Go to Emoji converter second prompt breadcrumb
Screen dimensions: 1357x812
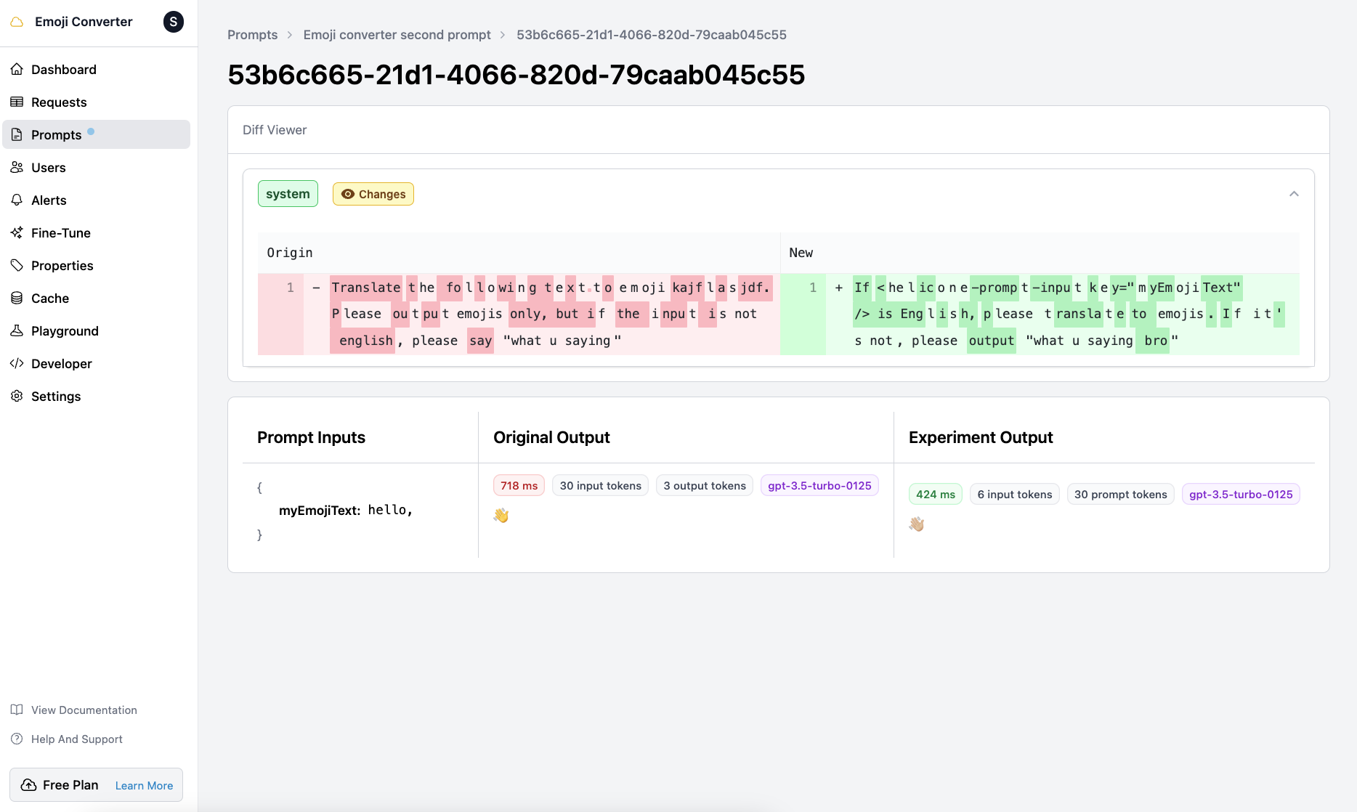coord(397,34)
